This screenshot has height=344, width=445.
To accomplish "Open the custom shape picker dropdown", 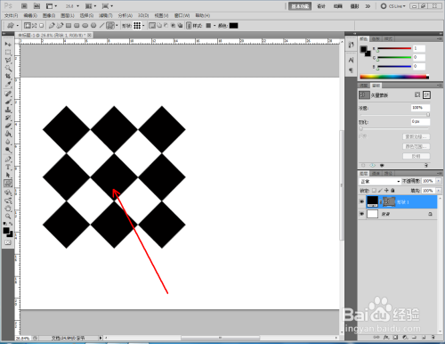I will coord(139,26).
